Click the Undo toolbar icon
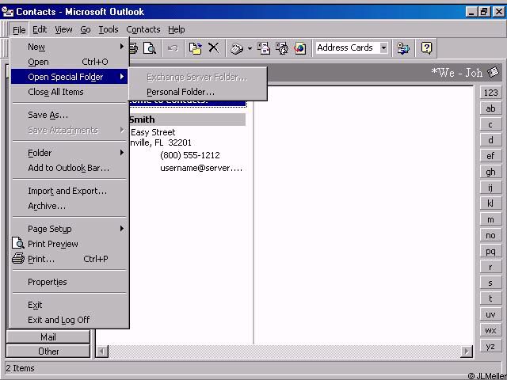507x380 pixels. pyautogui.click(x=173, y=48)
